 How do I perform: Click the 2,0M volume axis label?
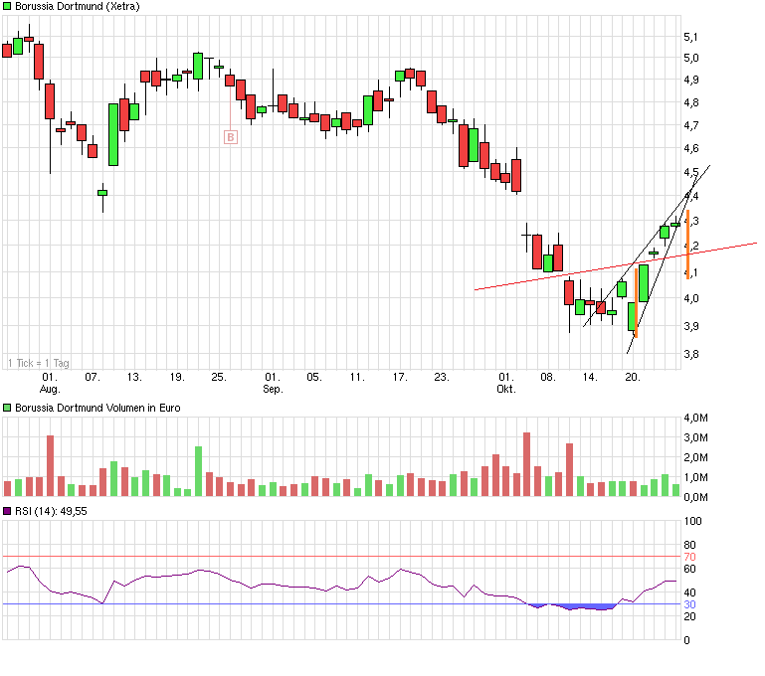[x=695, y=457]
